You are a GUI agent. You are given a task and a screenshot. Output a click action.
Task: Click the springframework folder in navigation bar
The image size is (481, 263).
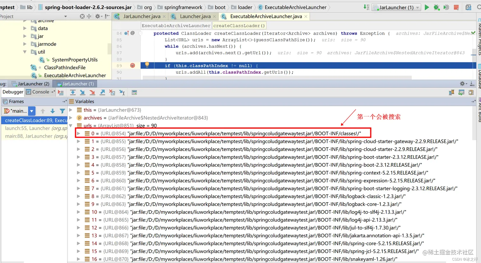pyautogui.click(x=180, y=7)
